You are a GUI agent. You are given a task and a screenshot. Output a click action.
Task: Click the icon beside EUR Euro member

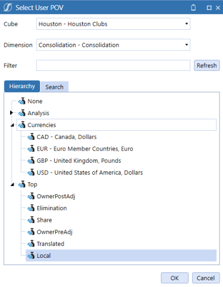(31, 149)
